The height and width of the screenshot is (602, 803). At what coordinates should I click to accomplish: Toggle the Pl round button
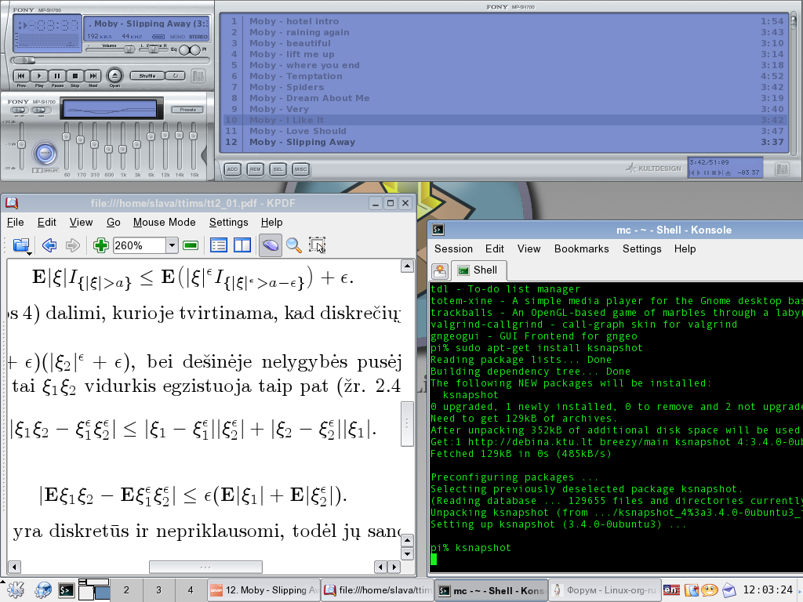click(195, 49)
